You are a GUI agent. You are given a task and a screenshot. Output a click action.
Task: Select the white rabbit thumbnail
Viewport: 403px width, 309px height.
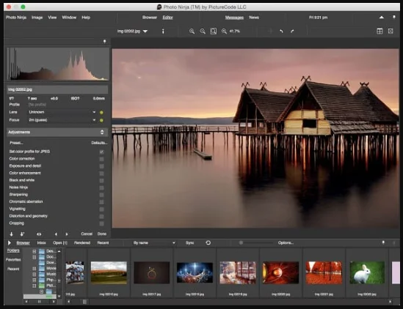point(367,272)
